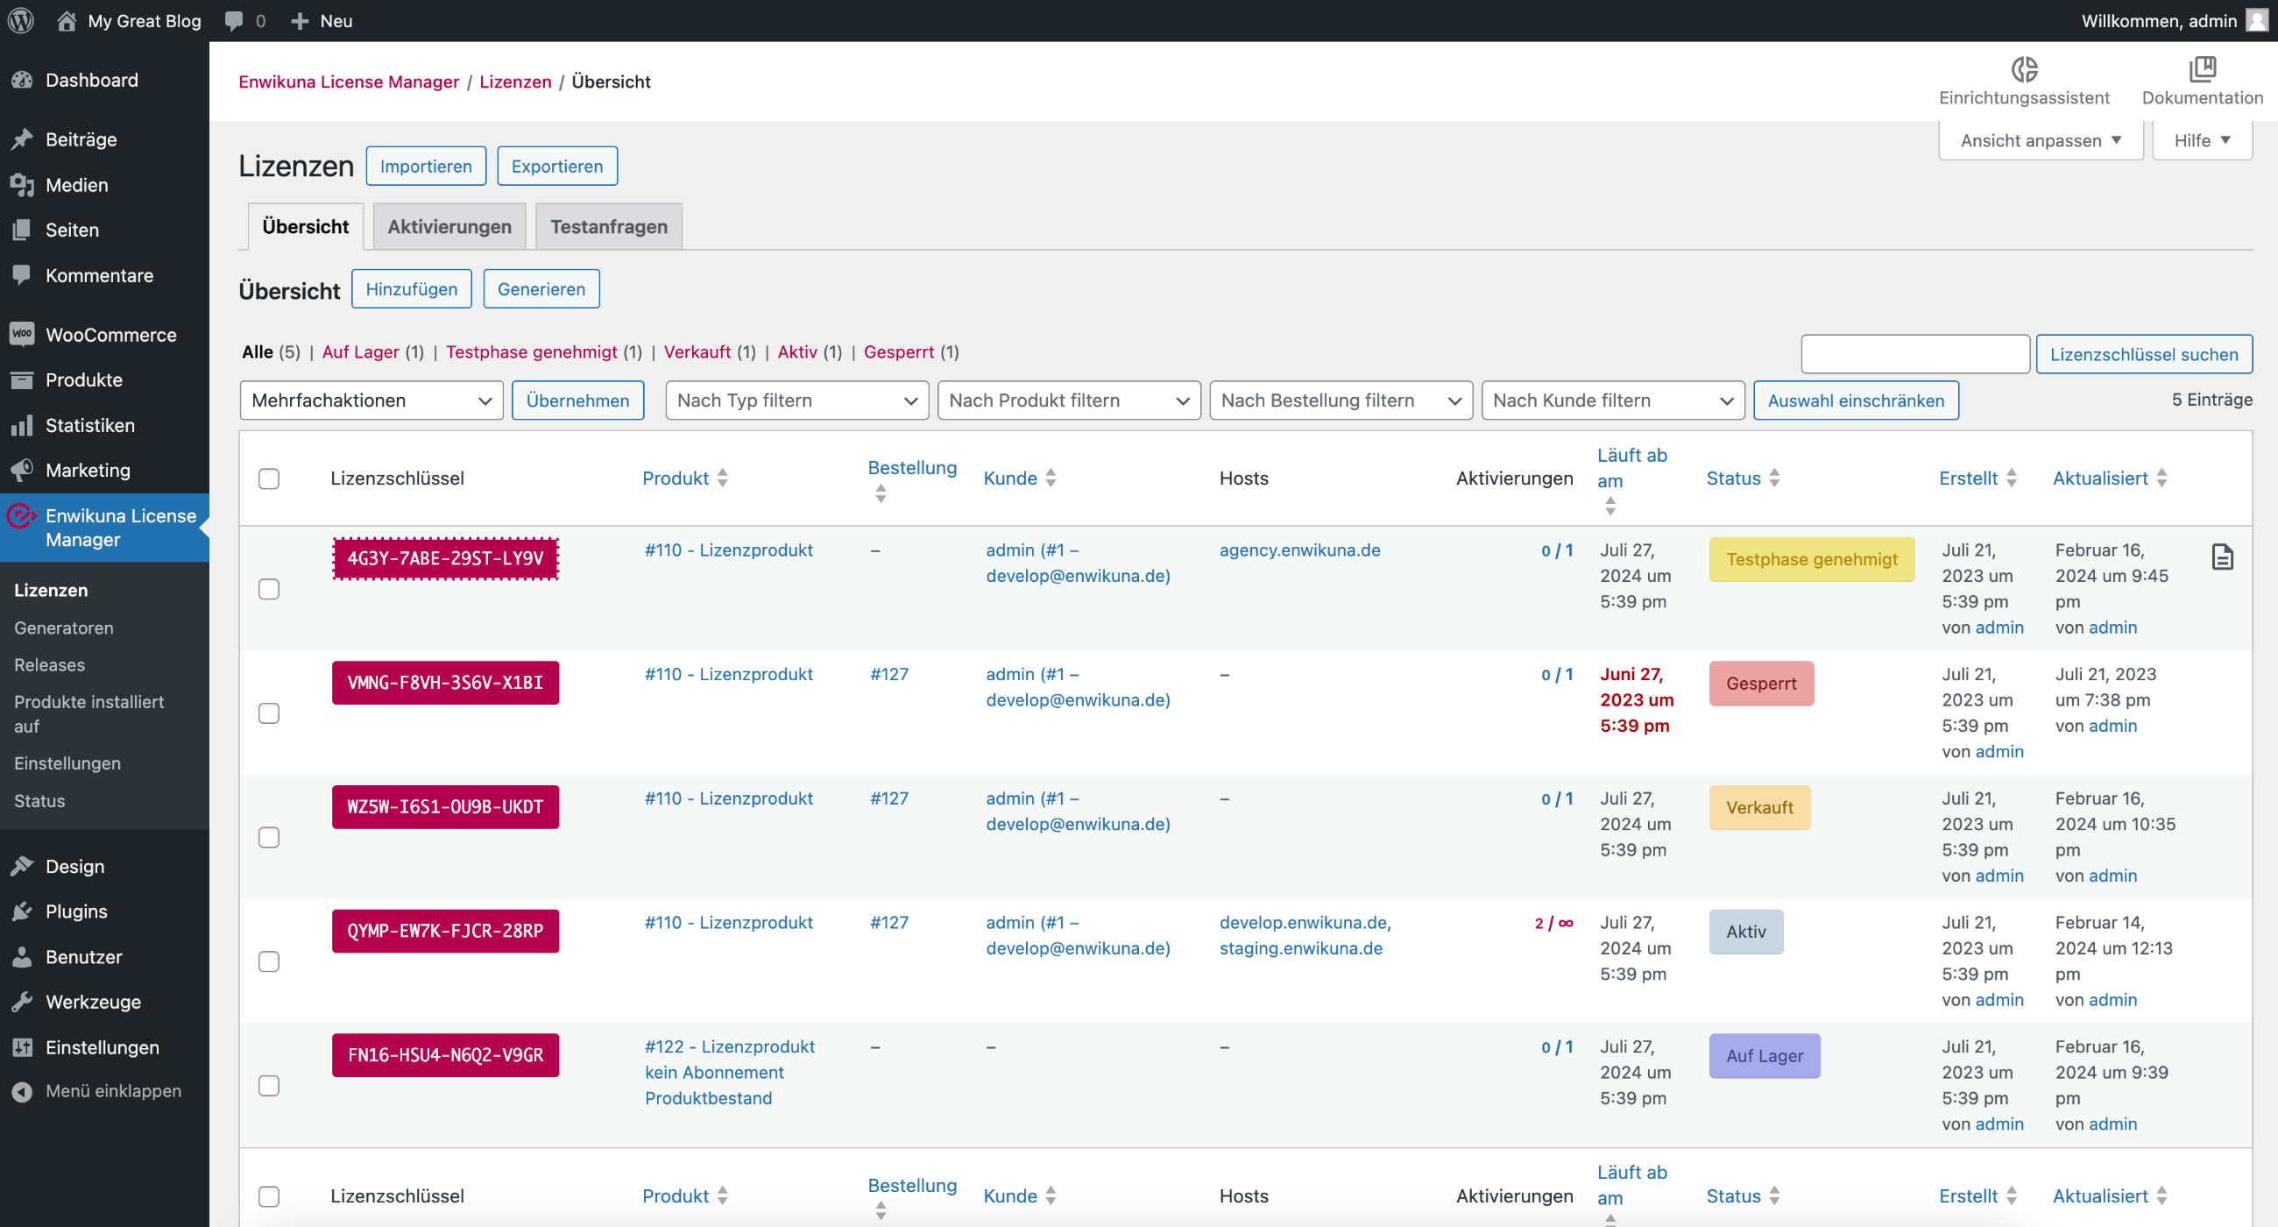Click the Übernehmen button

point(577,401)
